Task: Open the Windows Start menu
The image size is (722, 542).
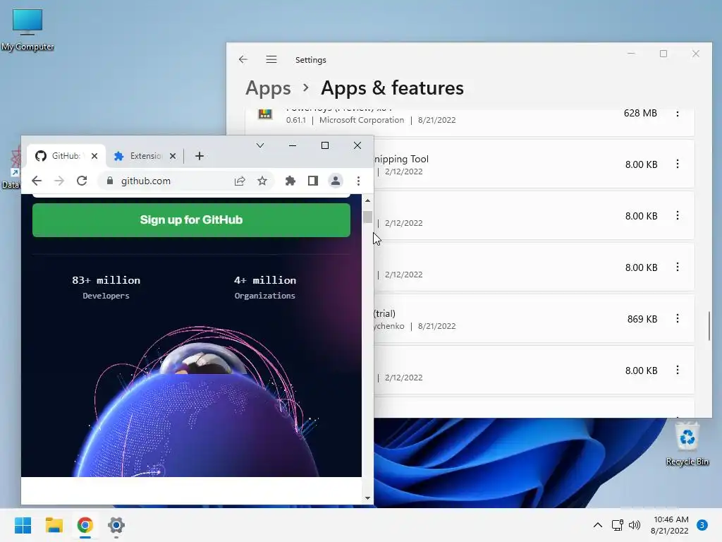Action: point(23,525)
